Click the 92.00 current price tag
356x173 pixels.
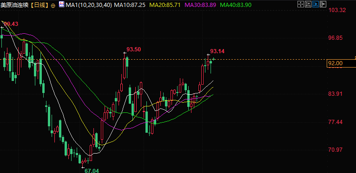(342, 64)
